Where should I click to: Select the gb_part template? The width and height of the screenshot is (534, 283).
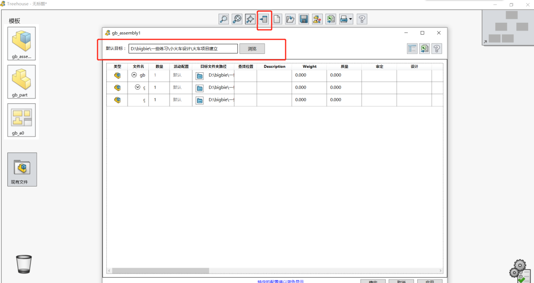click(21, 82)
